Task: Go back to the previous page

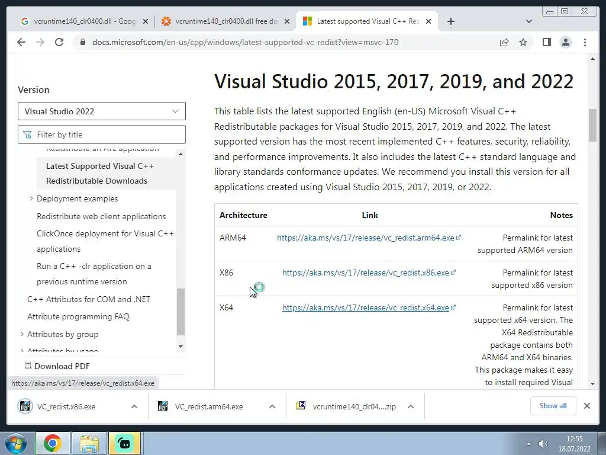Action: coord(21,42)
